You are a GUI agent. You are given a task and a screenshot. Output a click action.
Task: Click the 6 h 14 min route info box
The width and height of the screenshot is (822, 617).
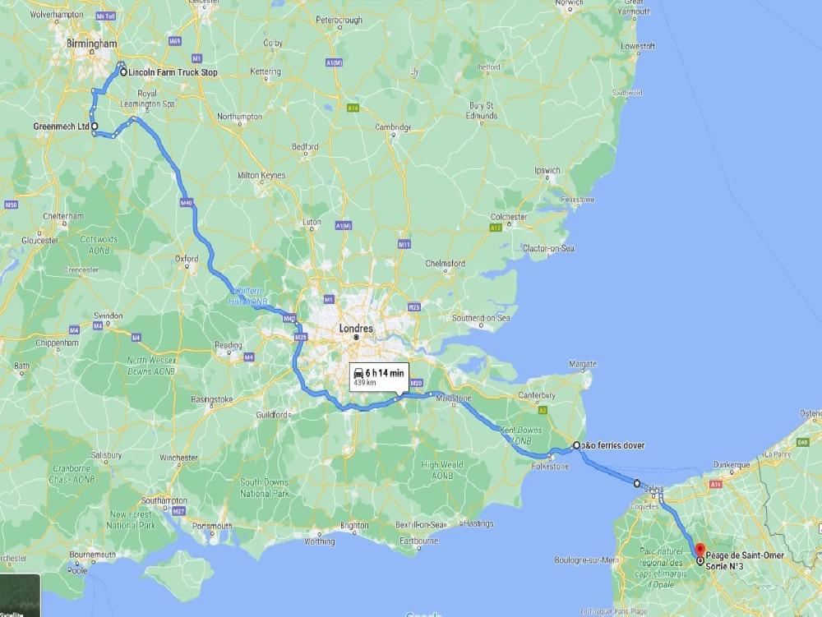(x=379, y=376)
